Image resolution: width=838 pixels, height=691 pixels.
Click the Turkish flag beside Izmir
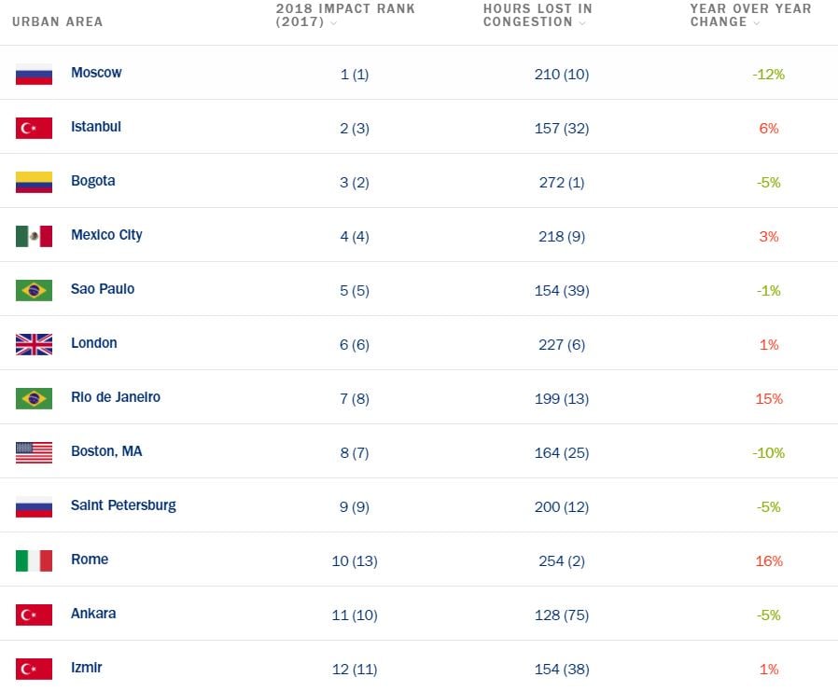34,669
